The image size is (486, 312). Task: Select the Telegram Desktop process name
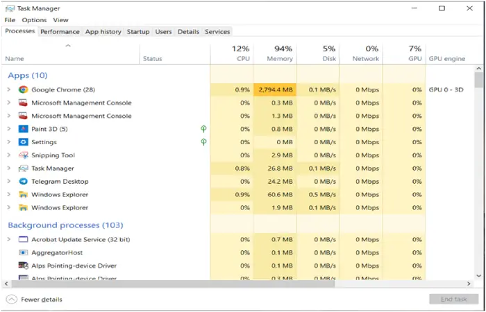60,182
